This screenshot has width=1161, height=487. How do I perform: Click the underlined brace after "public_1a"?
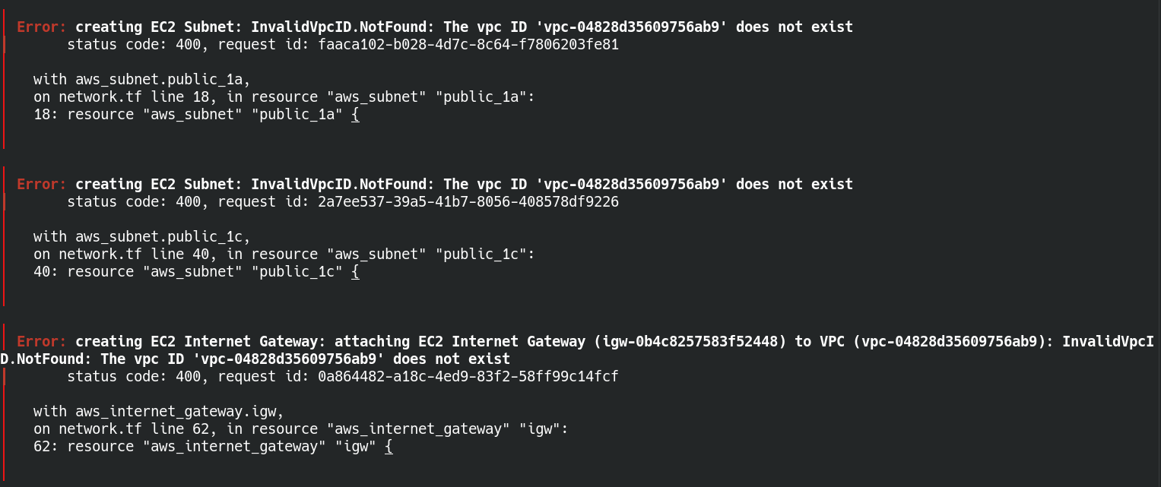[x=355, y=115]
